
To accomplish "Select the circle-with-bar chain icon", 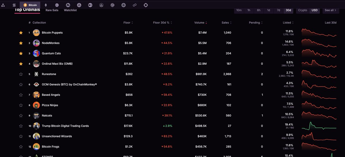I will coord(57,5).
